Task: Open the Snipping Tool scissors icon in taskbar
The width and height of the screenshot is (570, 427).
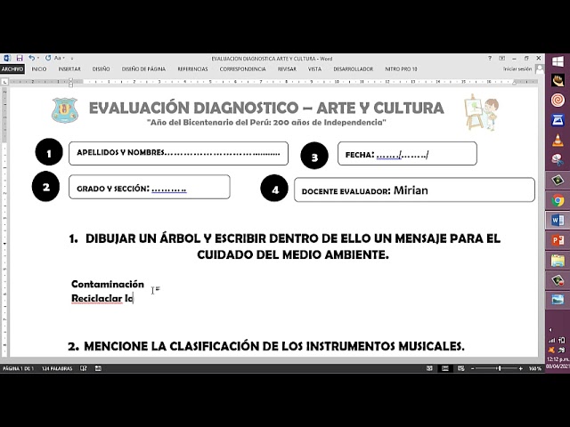Action: [558, 159]
